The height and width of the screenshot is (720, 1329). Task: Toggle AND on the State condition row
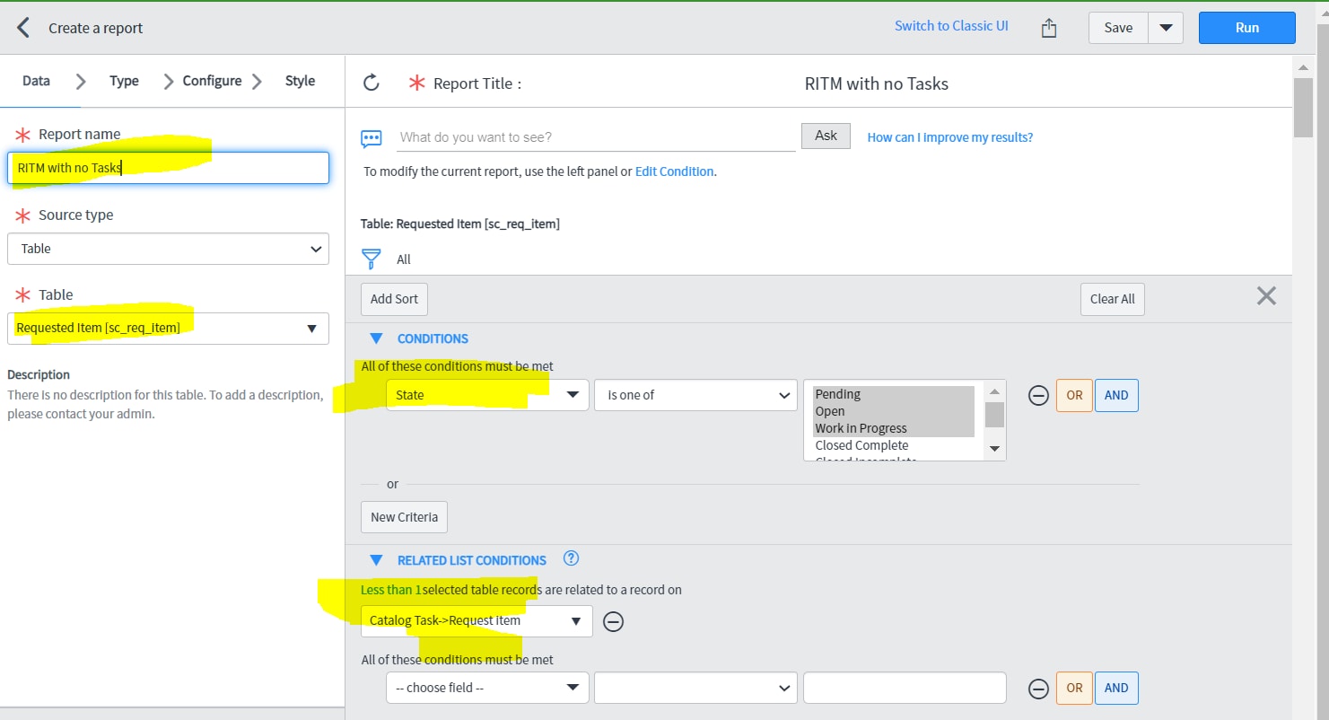click(x=1116, y=395)
